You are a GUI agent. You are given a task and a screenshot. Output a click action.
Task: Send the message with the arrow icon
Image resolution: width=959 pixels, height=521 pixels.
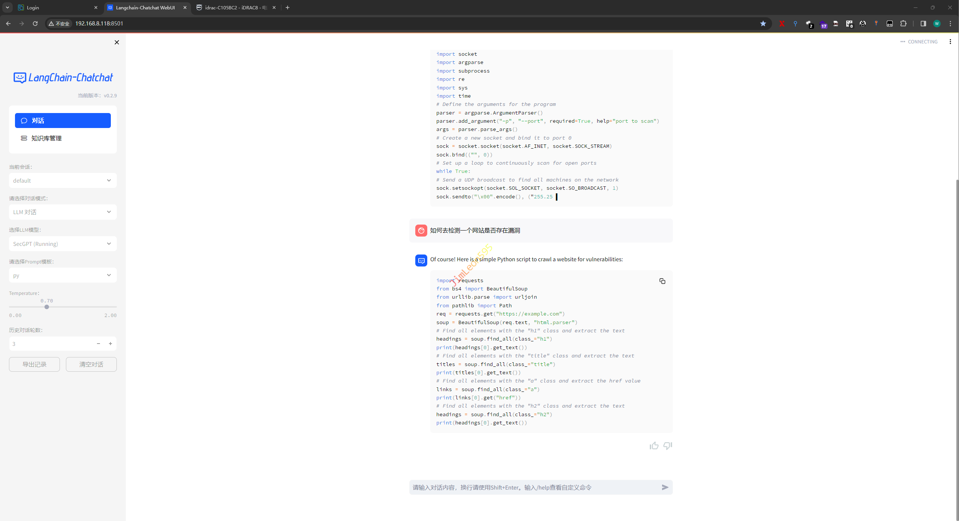tap(665, 487)
